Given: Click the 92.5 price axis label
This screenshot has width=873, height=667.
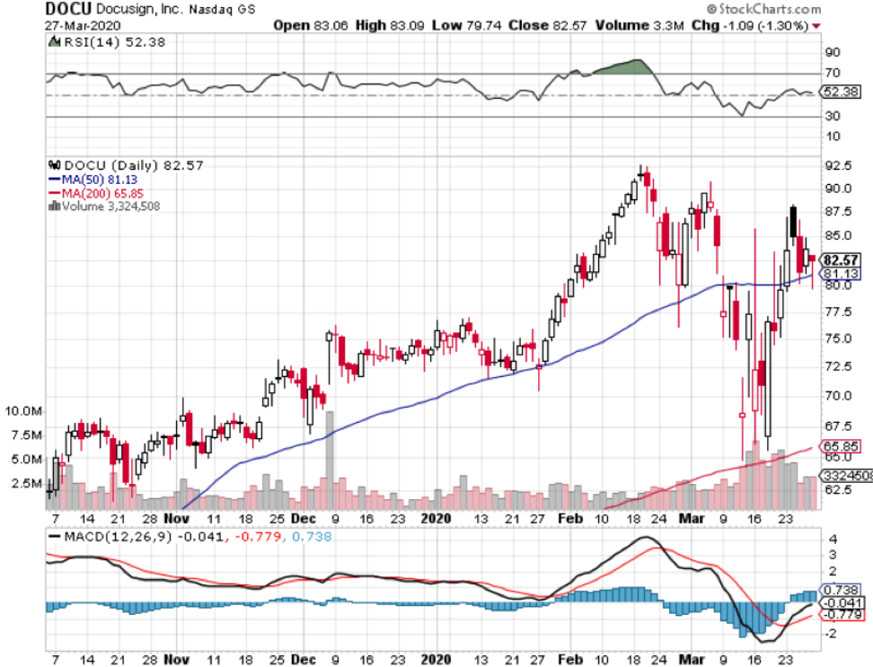Looking at the screenshot, I should 838,166.
